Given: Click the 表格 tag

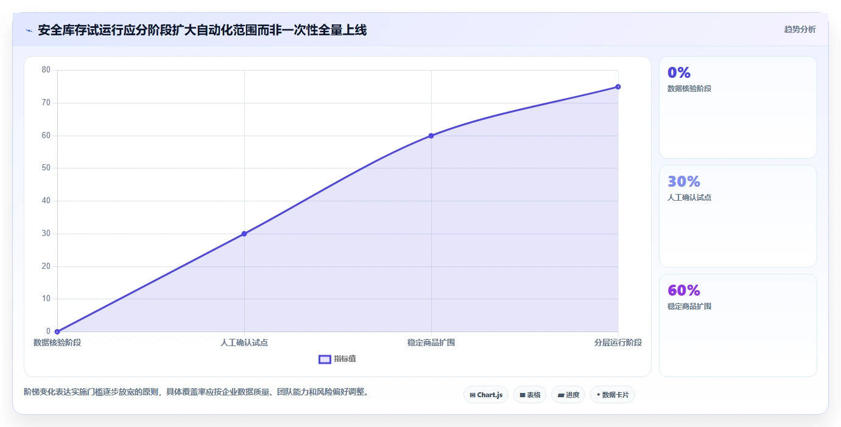Looking at the screenshot, I should pos(530,395).
